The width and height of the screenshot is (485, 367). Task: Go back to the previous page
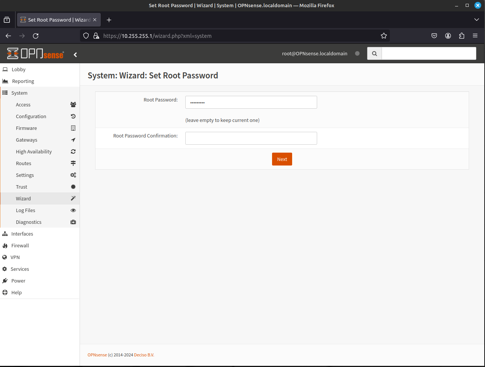coord(8,36)
